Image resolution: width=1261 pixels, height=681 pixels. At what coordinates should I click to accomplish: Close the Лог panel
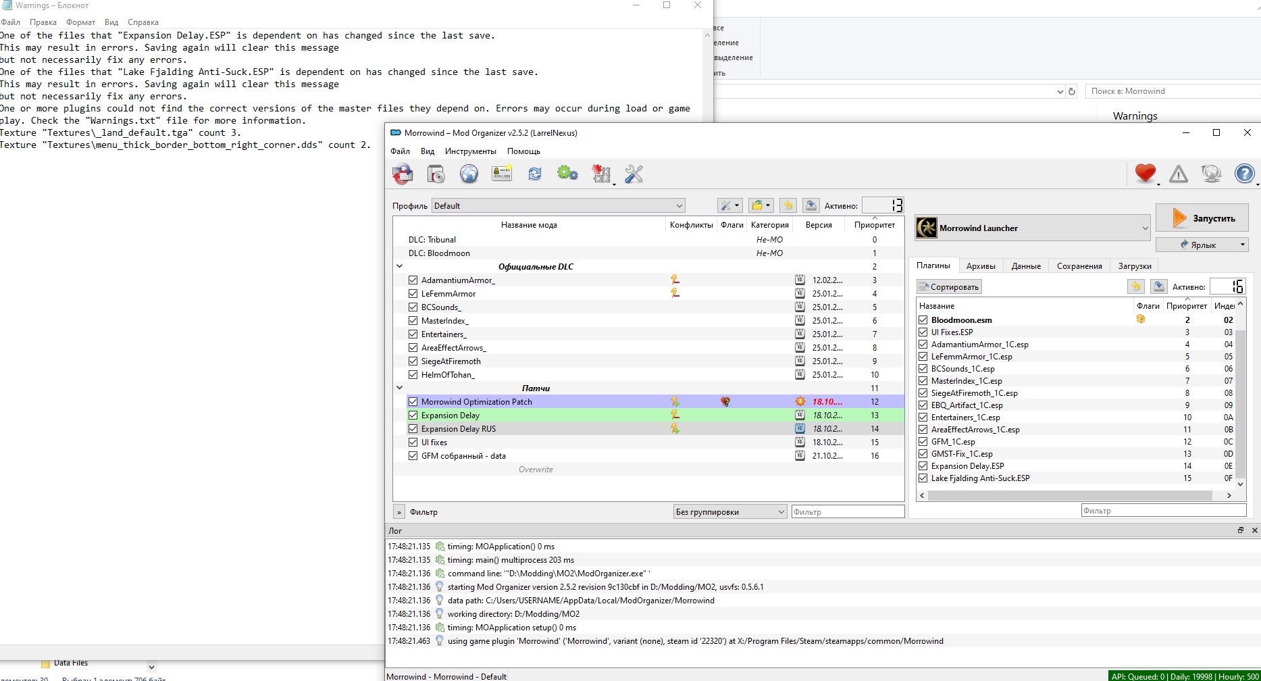pyautogui.click(x=1255, y=530)
